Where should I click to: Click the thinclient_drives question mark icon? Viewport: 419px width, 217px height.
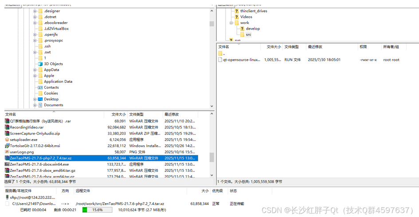(x=236, y=11)
